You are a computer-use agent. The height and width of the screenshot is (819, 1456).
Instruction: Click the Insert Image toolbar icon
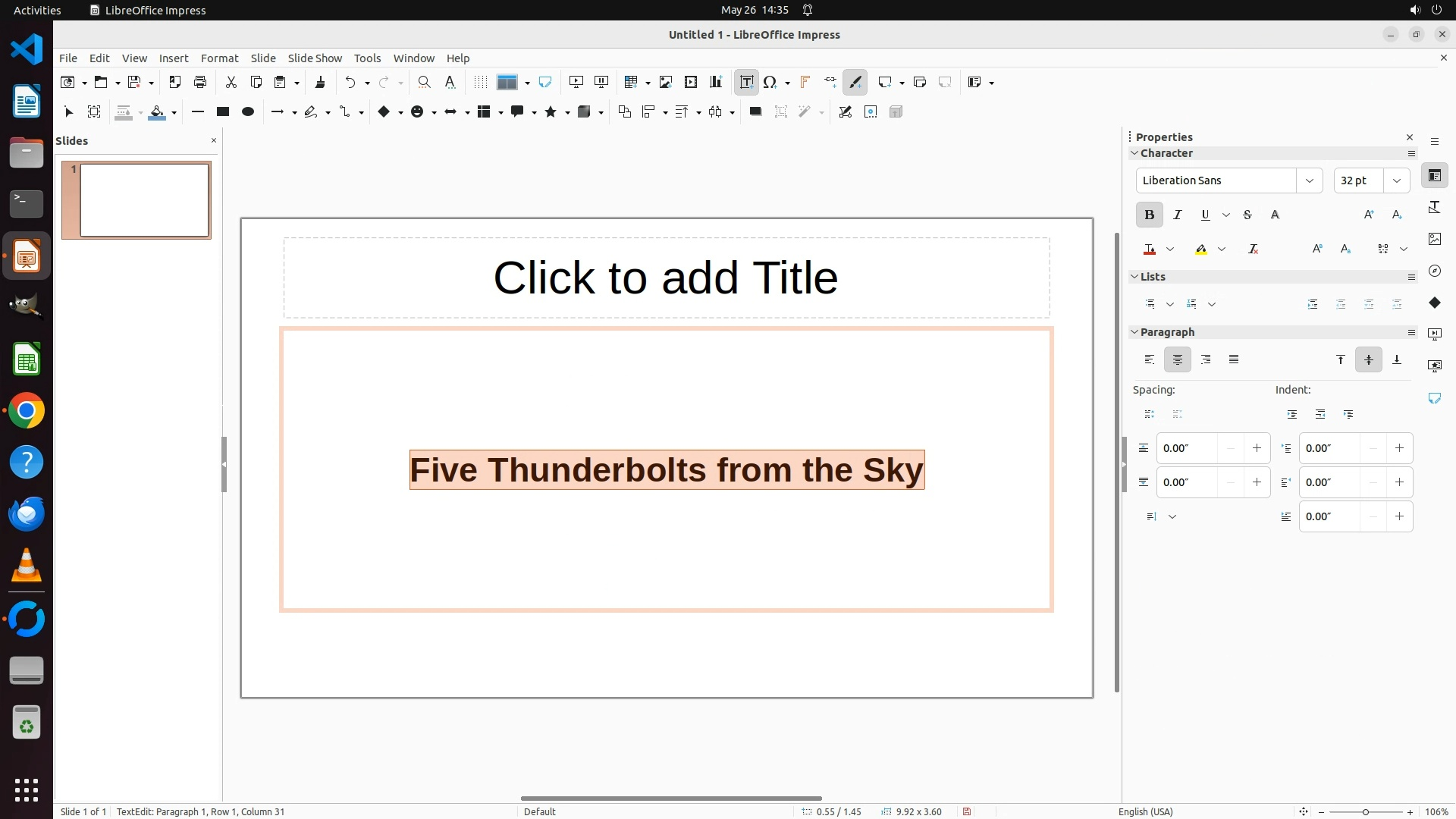click(x=665, y=83)
